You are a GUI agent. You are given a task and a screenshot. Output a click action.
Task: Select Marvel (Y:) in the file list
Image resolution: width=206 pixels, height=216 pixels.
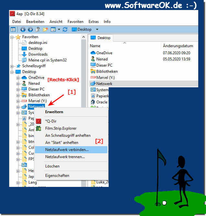[x=105, y=78]
